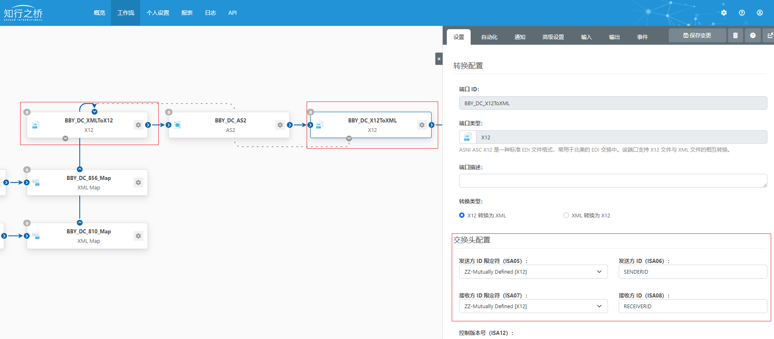
Task: Click gear icon on BBY_DC_810_Map node
Action: pyautogui.click(x=138, y=236)
